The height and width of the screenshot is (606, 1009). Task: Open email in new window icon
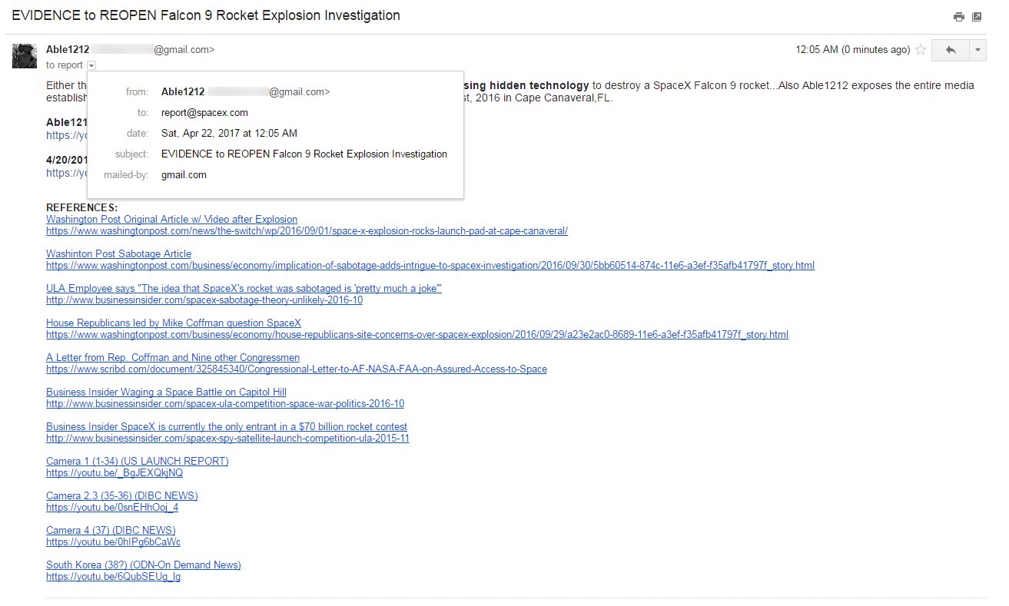[x=977, y=17]
